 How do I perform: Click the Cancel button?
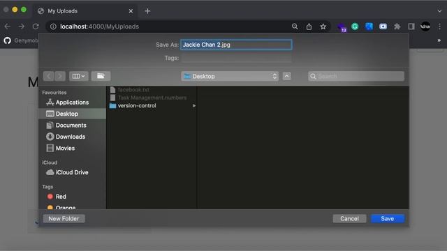(x=349, y=218)
